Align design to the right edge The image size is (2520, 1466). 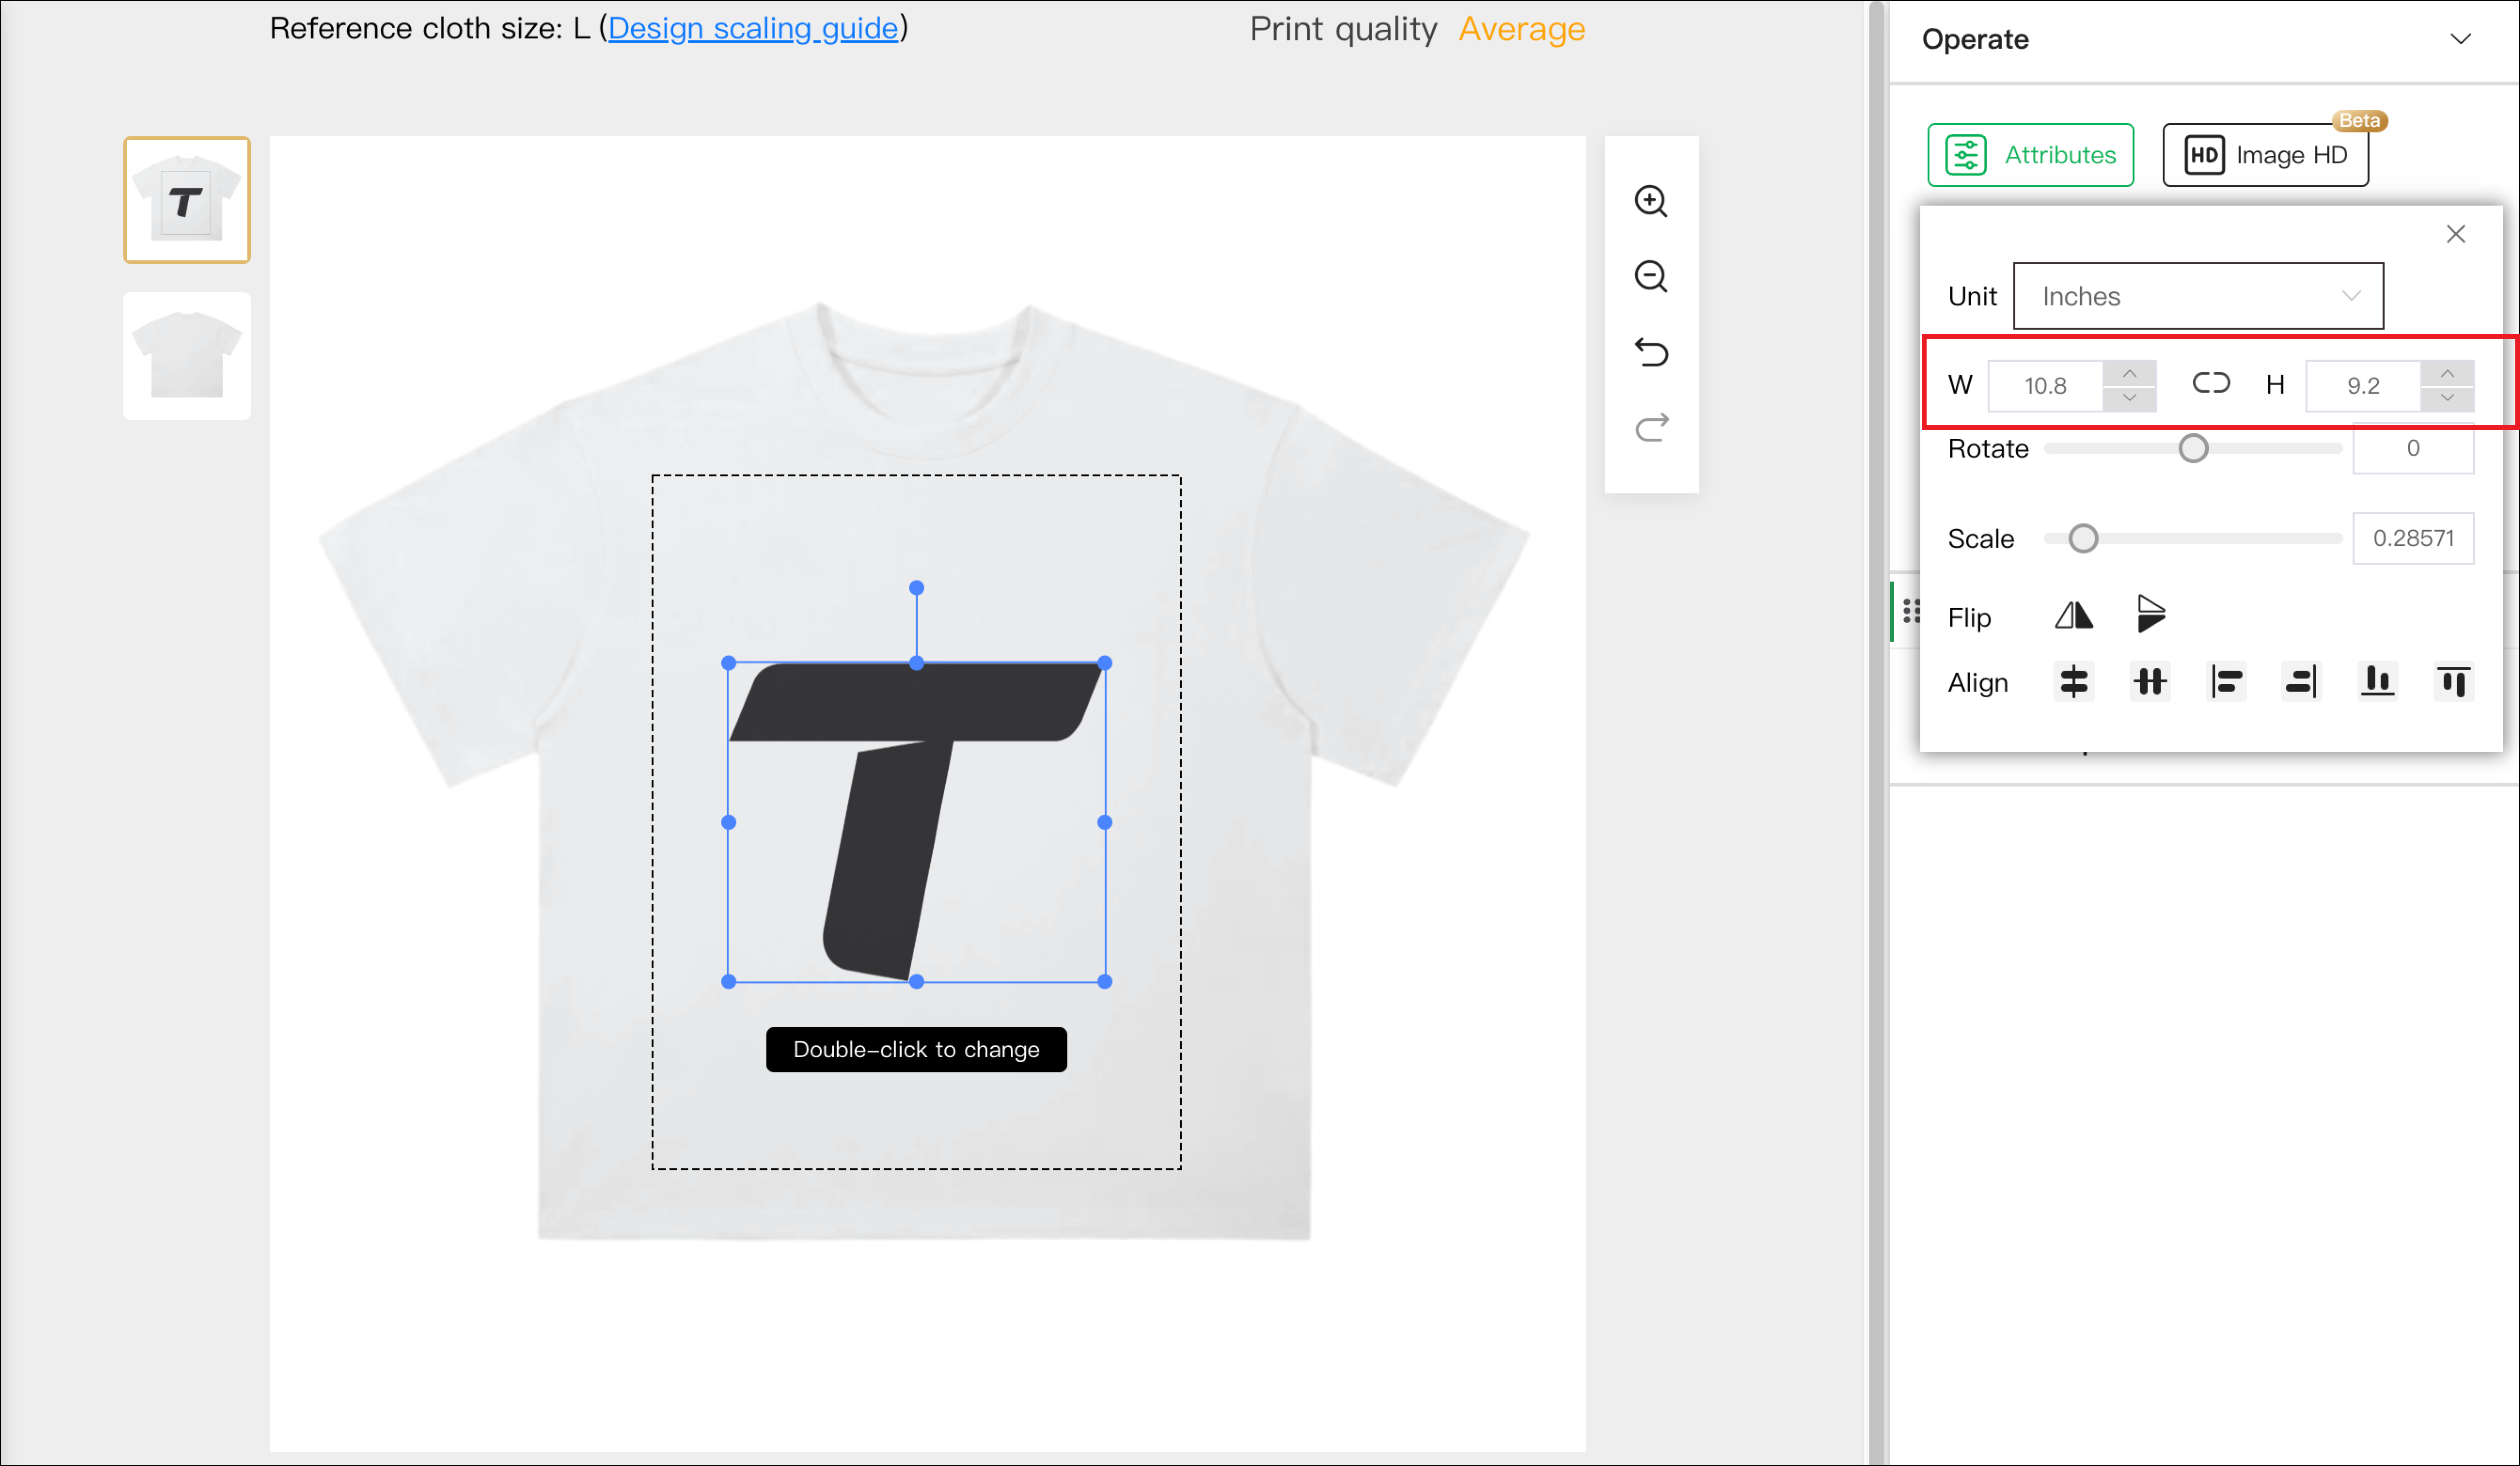2301,681
